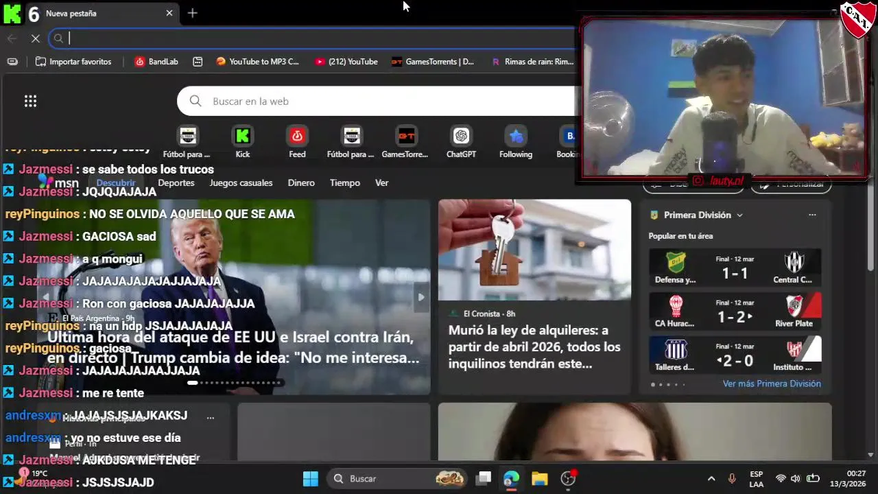Screen dimensions: 878x494
Task: Expand the Primera División dropdown
Action: tap(739, 215)
